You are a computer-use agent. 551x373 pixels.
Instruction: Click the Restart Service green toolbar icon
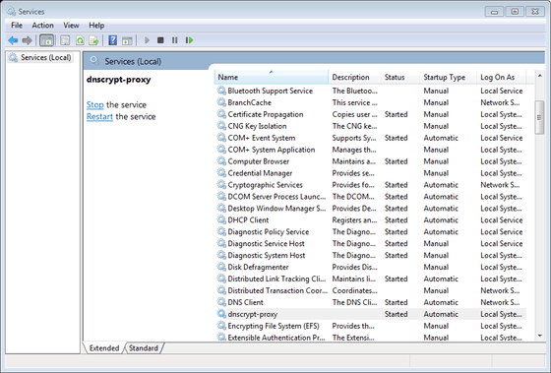tap(189, 40)
